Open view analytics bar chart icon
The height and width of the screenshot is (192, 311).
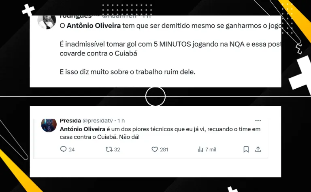pos(200,149)
